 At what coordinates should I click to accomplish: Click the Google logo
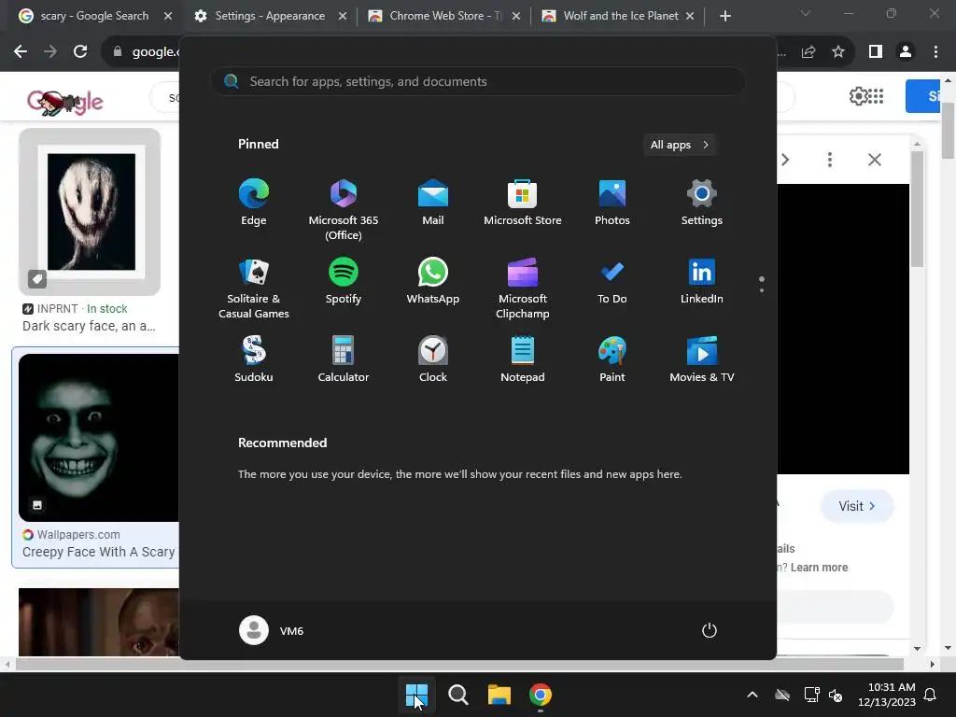tap(65, 101)
